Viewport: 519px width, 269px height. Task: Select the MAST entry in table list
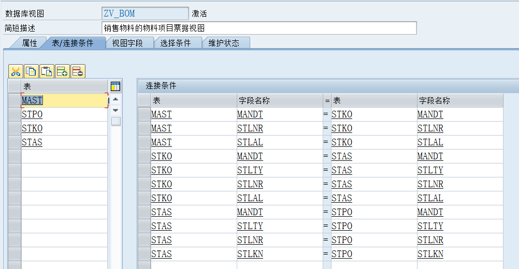64,100
